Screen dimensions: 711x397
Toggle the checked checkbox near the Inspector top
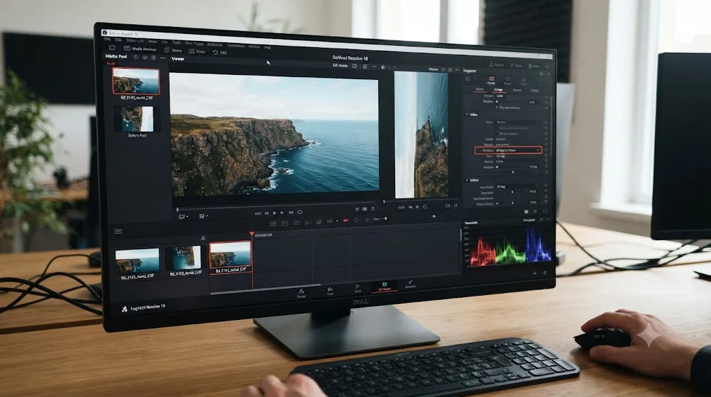coord(497,108)
